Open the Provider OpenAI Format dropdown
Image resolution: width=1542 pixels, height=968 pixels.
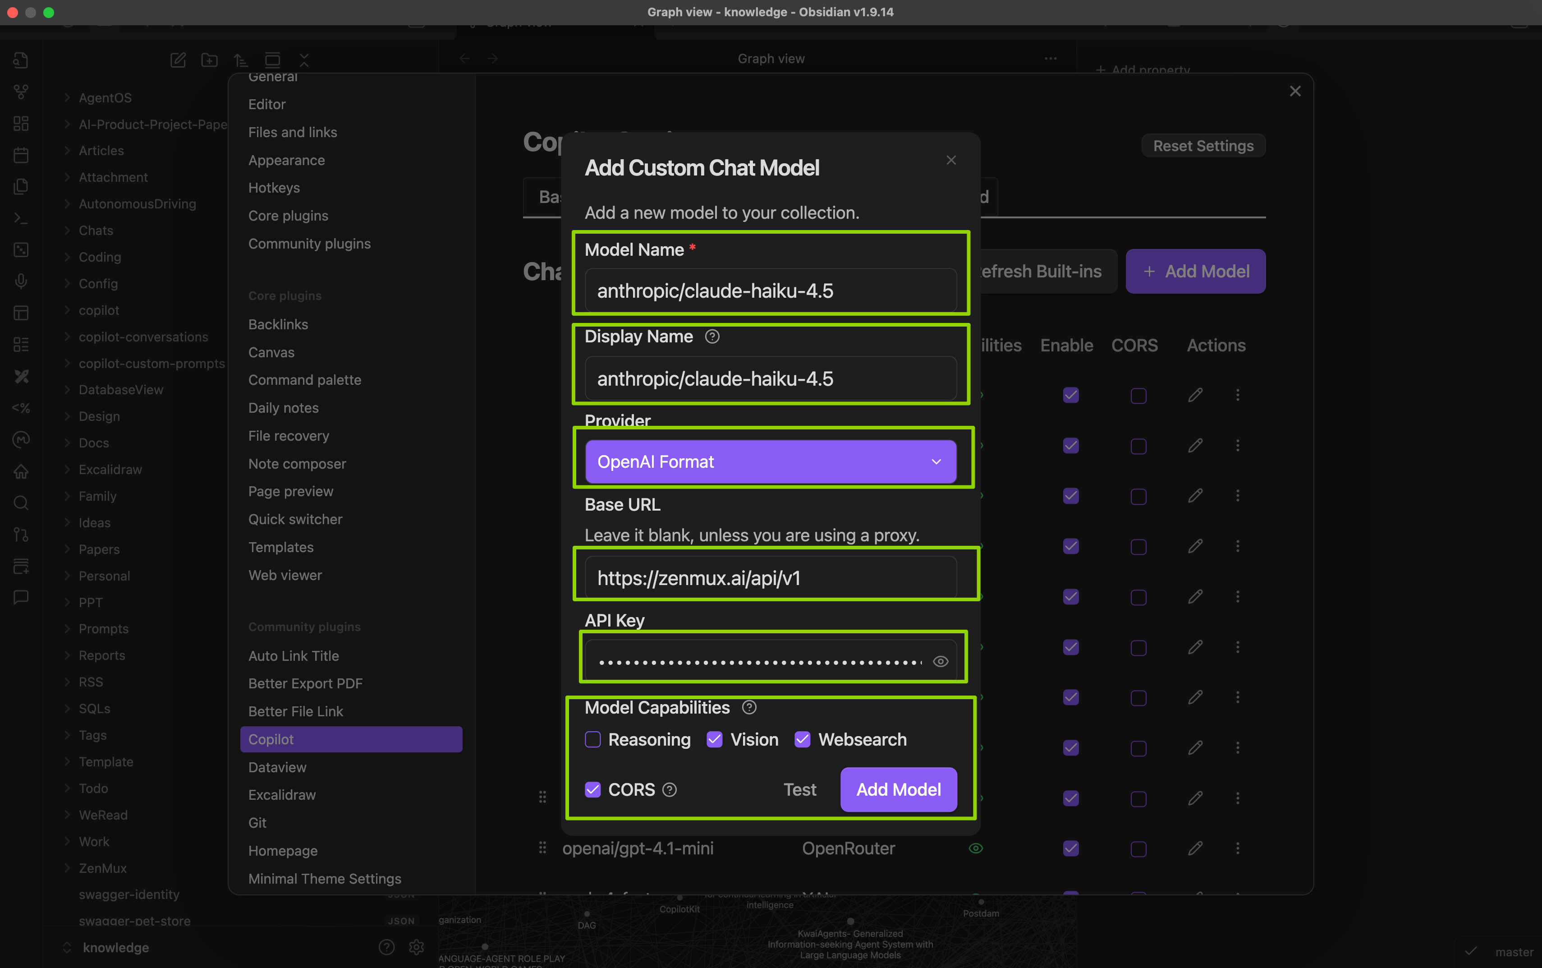(x=771, y=461)
